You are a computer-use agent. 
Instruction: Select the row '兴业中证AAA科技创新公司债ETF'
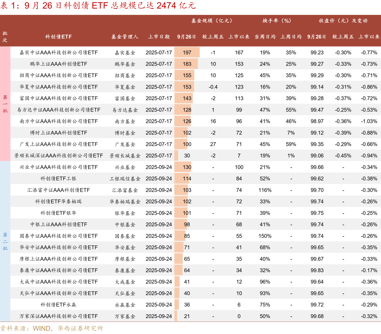195,167
